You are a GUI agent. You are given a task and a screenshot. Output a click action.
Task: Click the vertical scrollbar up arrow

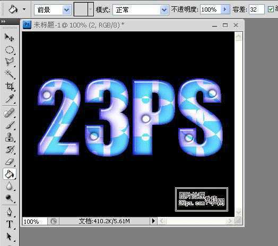point(238,37)
